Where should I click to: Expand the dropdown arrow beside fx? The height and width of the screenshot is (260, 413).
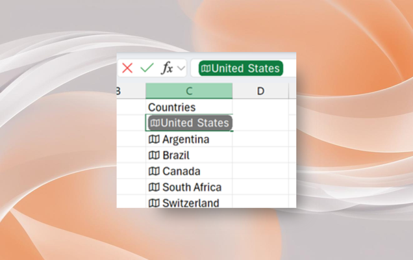click(181, 68)
